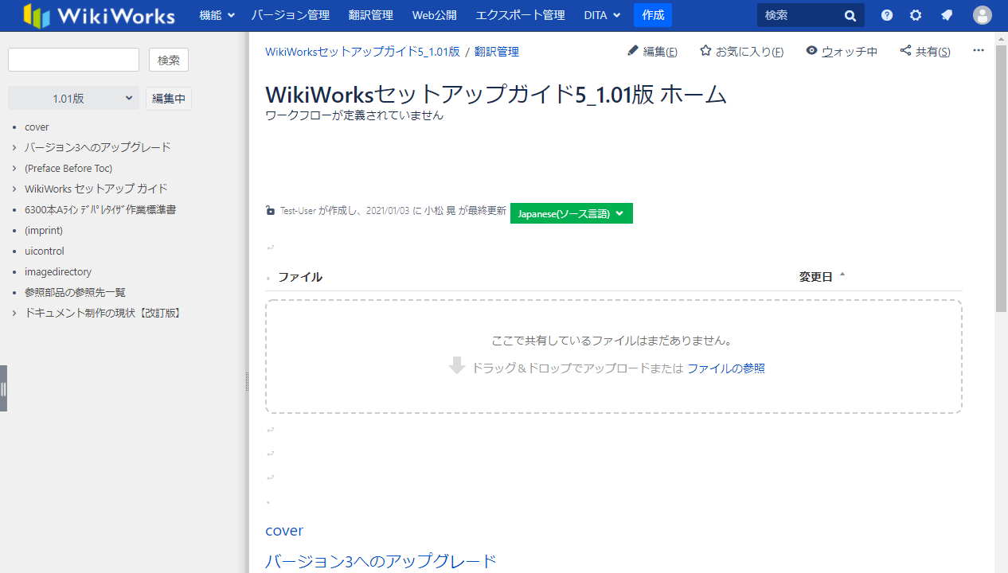Add page to お気に入り favorites
Image resolution: width=1008 pixels, height=573 pixels.
[x=741, y=52]
